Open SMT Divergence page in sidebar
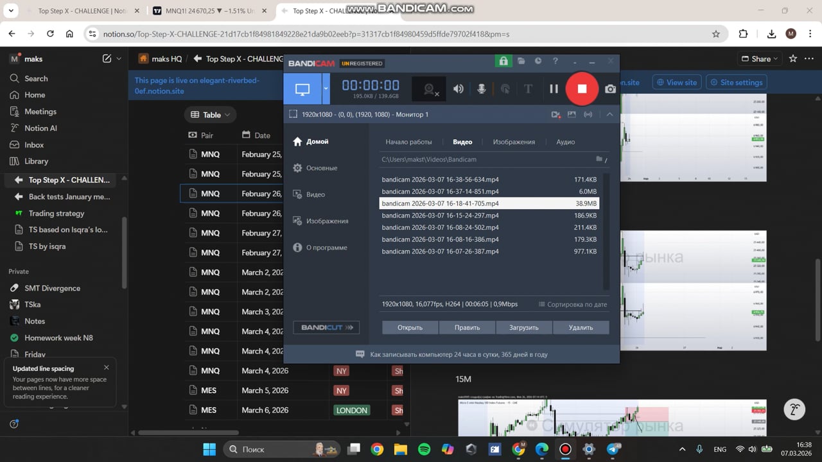This screenshot has height=462, width=822. [52, 288]
